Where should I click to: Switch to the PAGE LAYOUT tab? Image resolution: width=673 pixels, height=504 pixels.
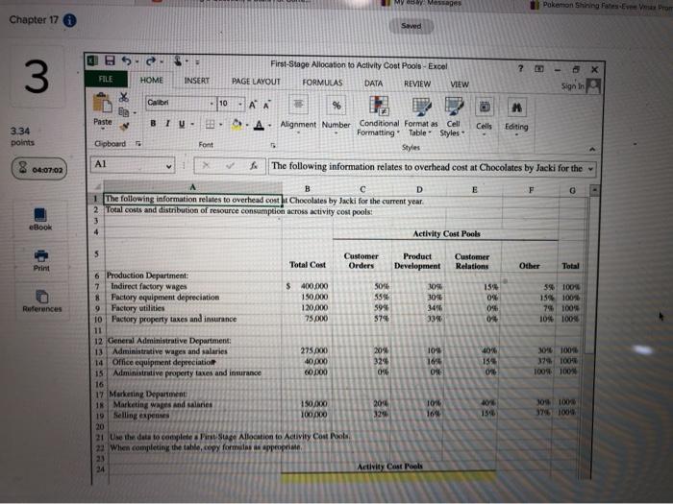256,82
